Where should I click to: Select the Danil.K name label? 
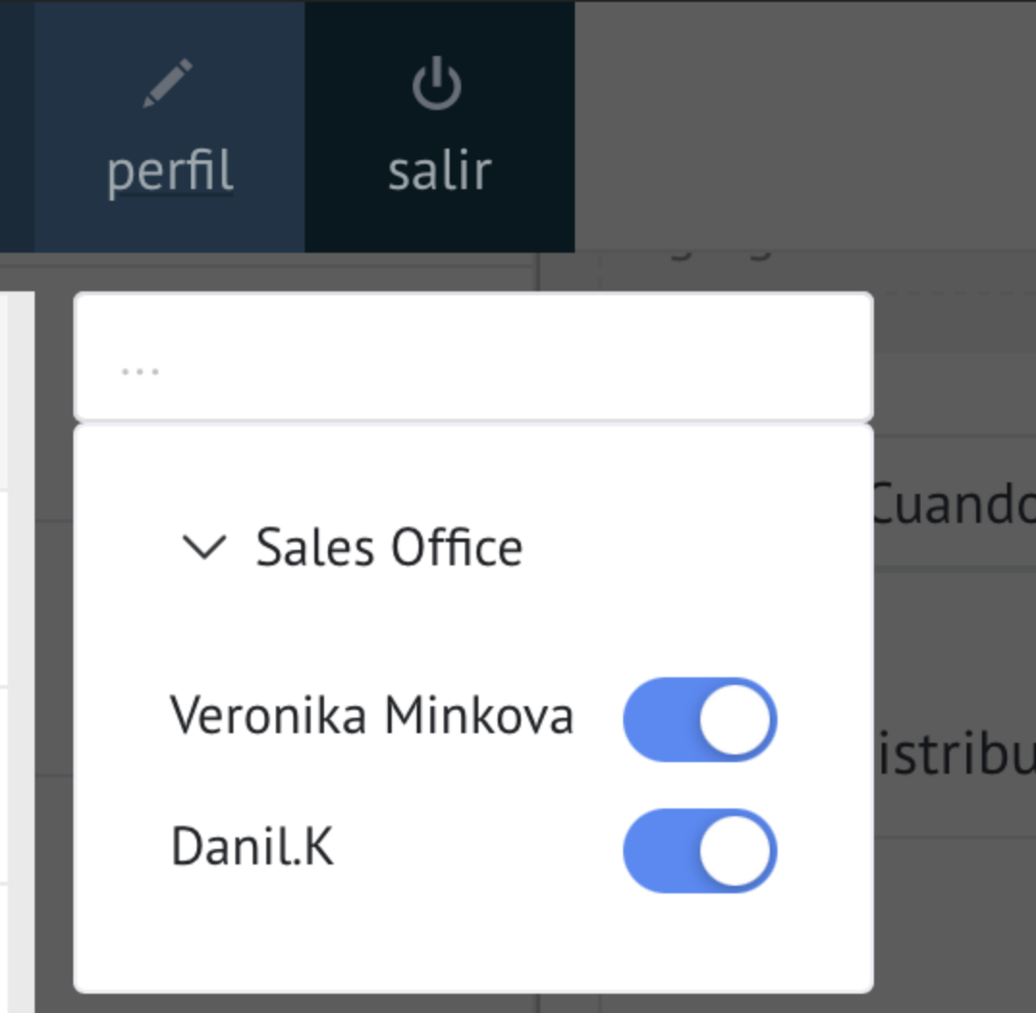[x=253, y=846]
